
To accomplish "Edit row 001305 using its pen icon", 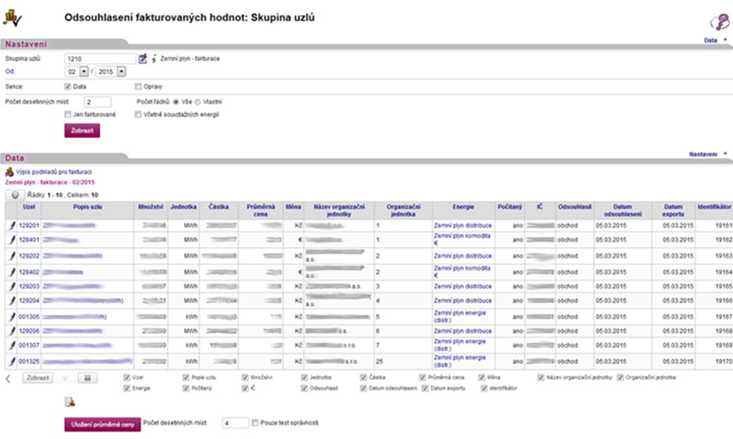I will pyautogui.click(x=11, y=317).
